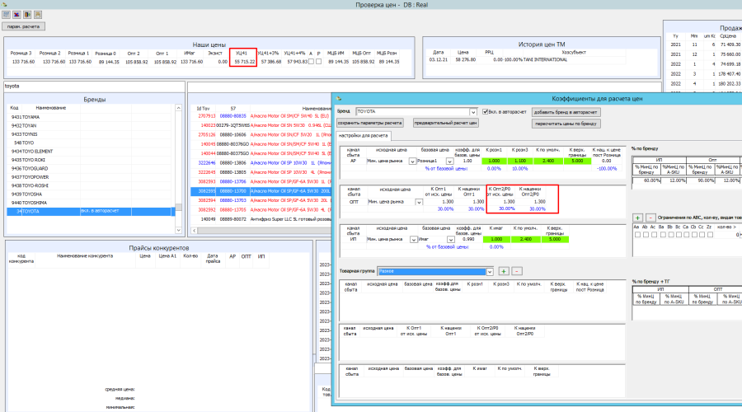The image size is (742, 412).
Task: Select brand row 9433 TOYNIS
Action: click(x=91, y=134)
